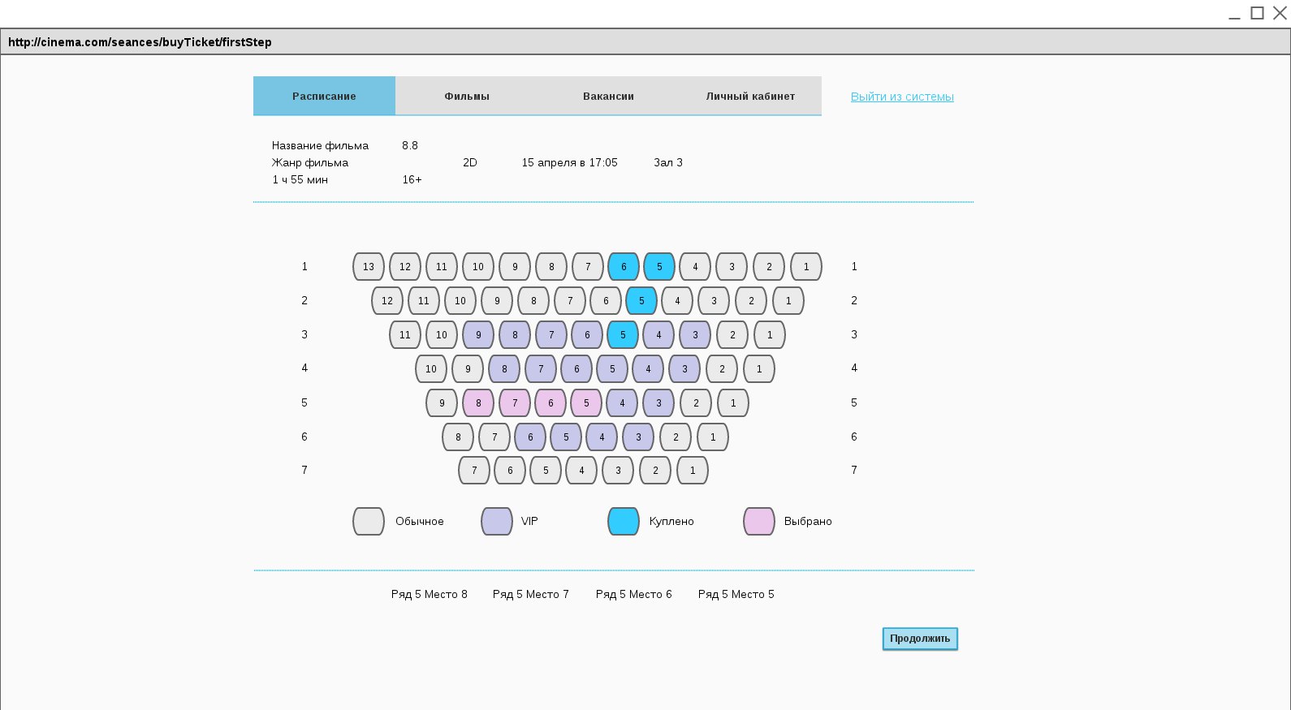Go to Личный кабинет tab
The width and height of the screenshot is (1291, 710).
[750, 96]
